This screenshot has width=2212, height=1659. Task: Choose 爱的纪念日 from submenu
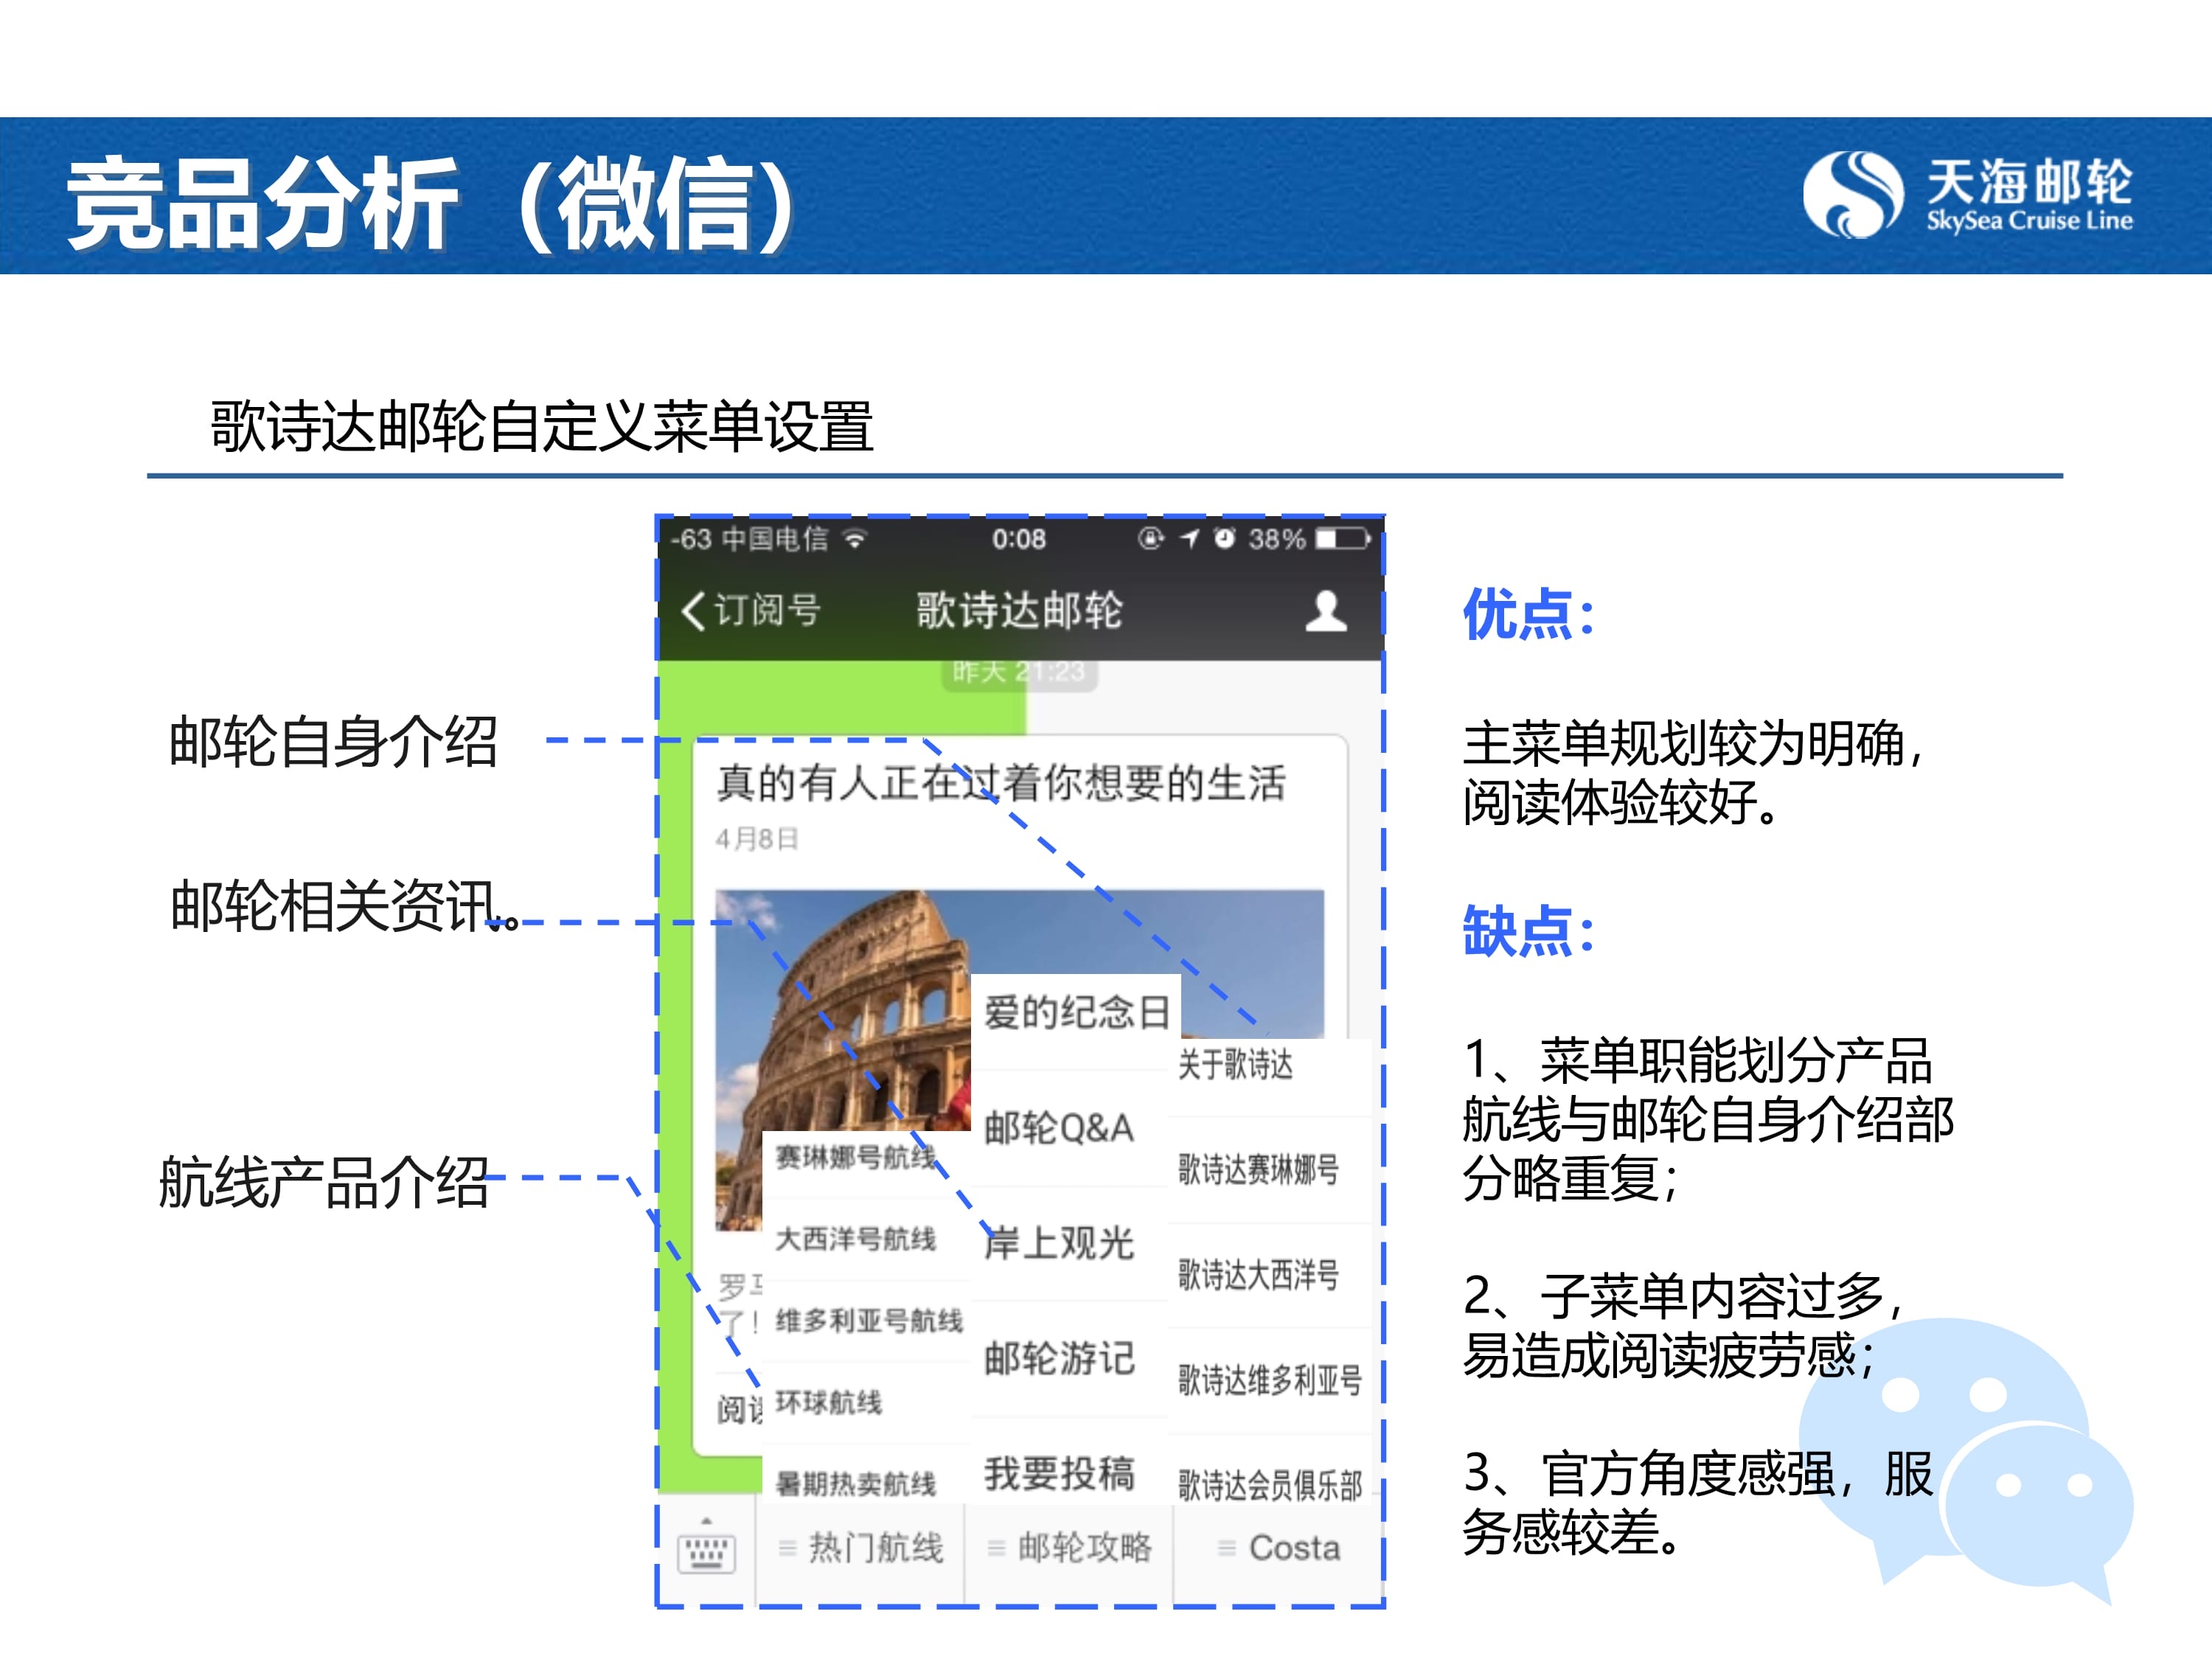(1076, 1013)
